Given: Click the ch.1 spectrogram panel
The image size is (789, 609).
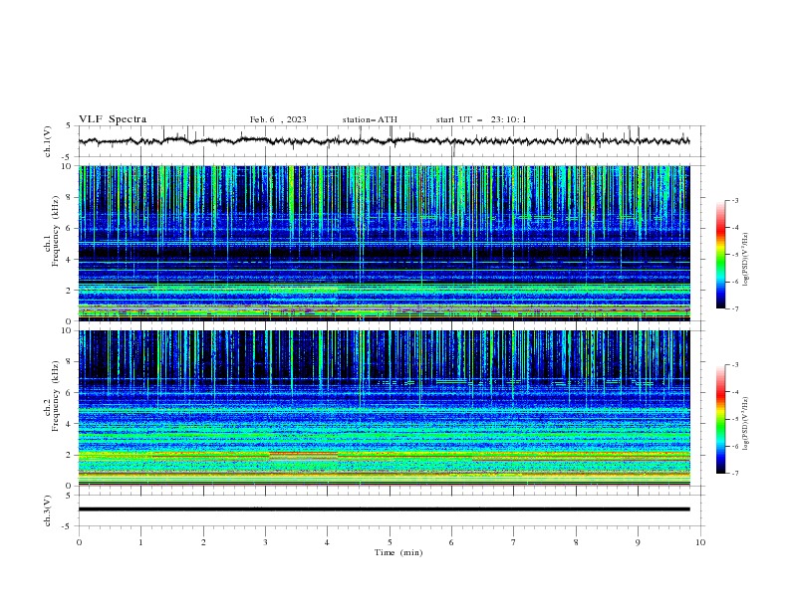Looking at the screenshot, I should tap(385, 243).
